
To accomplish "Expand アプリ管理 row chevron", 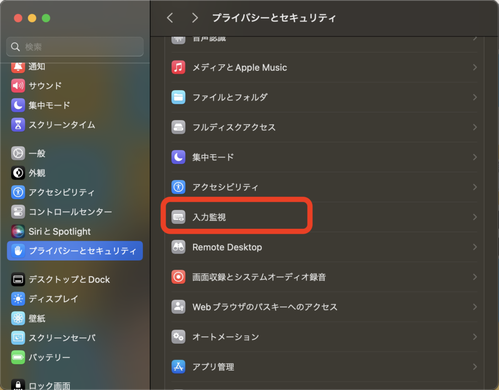I will click(475, 367).
